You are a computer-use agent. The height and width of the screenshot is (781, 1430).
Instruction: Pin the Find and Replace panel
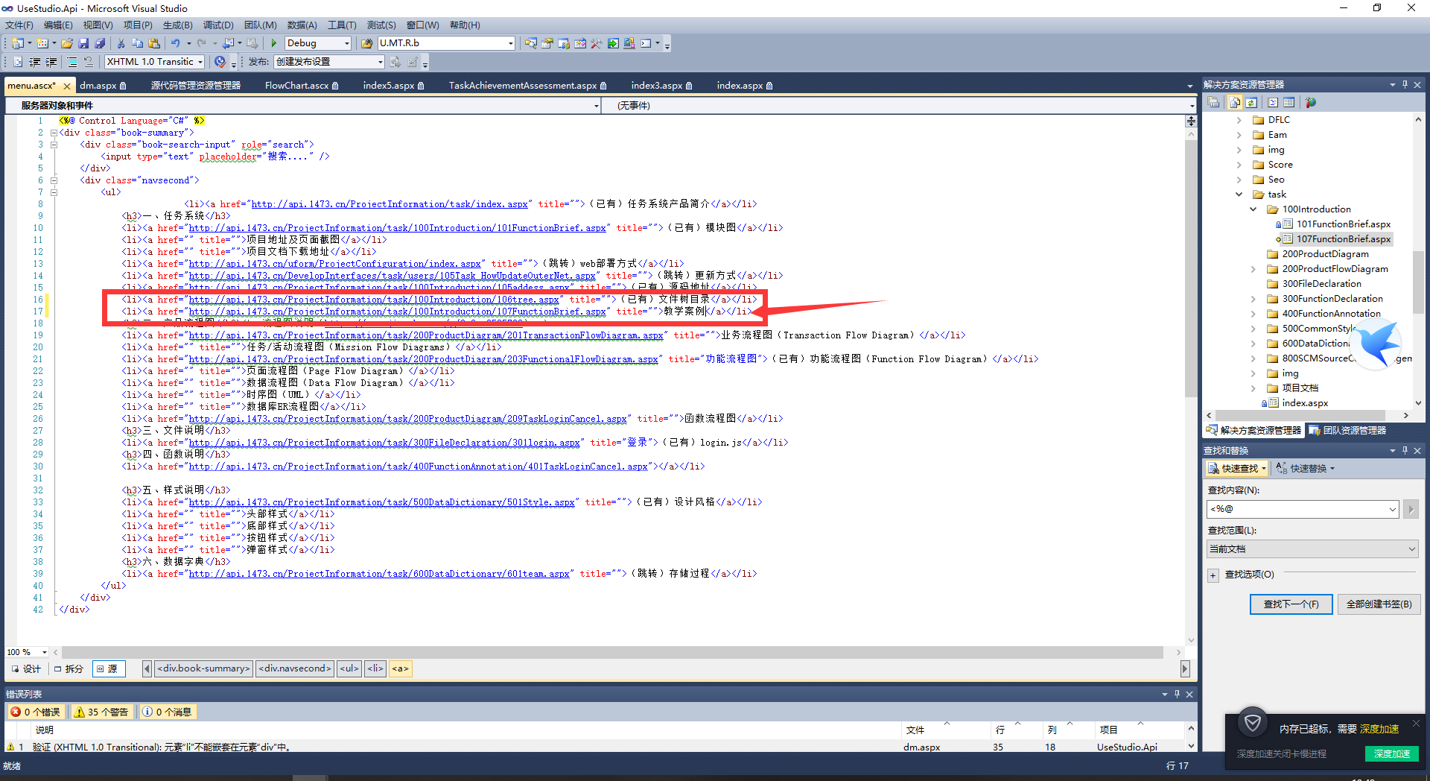[1405, 450]
